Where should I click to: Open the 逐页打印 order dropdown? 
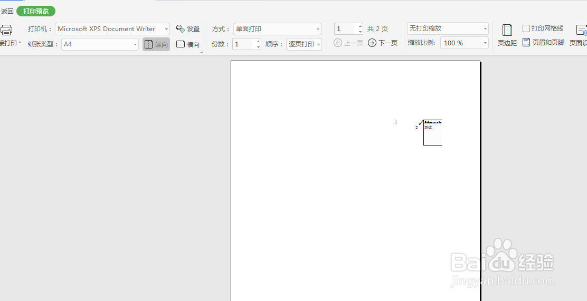[304, 44]
